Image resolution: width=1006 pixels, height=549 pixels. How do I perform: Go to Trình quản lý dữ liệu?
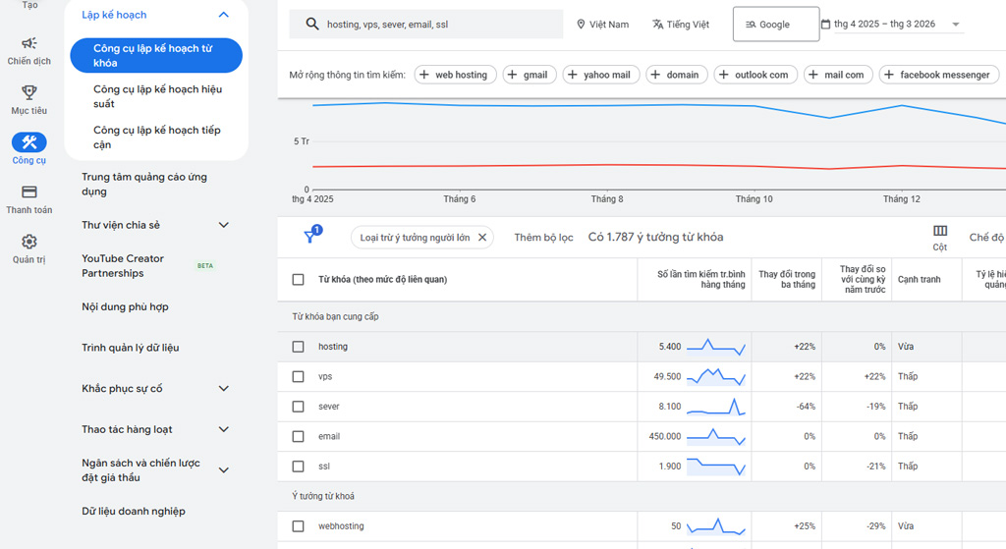pyautogui.click(x=130, y=348)
